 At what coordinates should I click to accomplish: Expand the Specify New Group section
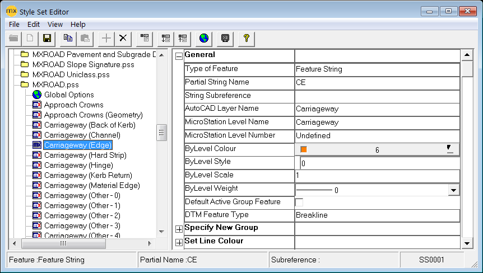coord(179,229)
